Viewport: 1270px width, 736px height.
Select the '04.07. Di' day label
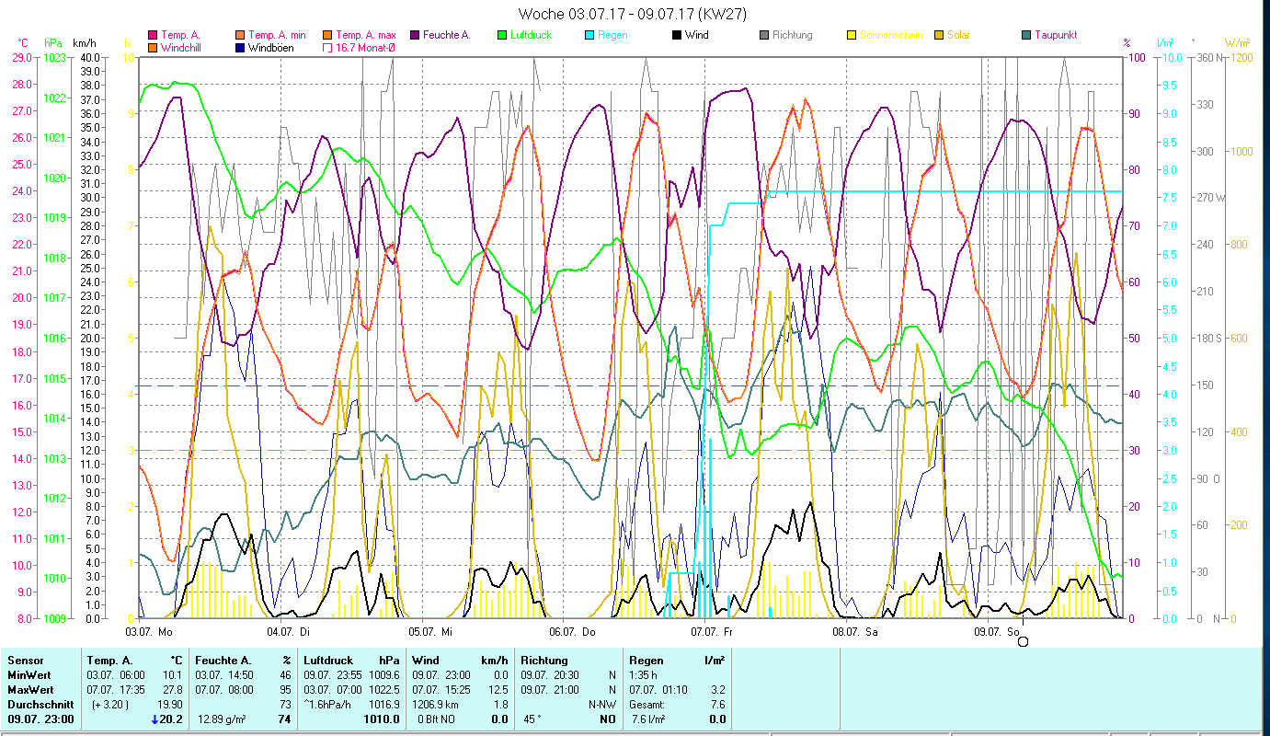coord(288,631)
